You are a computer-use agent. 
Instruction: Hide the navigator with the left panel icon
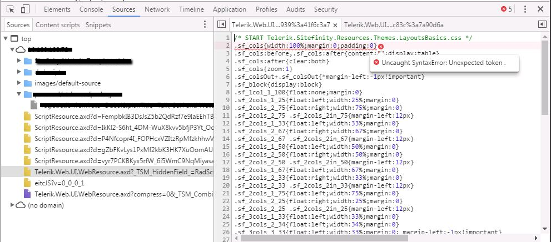pyautogui.click(x=221, y=25)
